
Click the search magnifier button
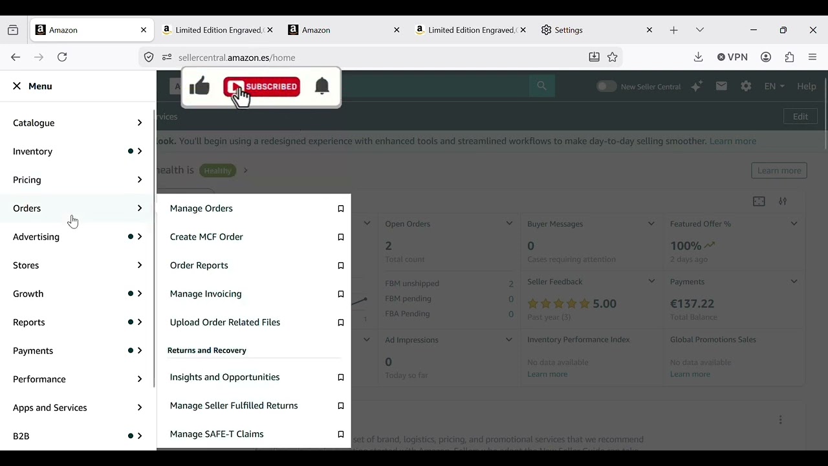[x=541, y=86]
